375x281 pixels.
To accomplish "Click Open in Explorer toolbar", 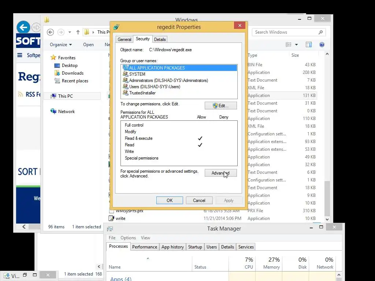I will point(88,45).
